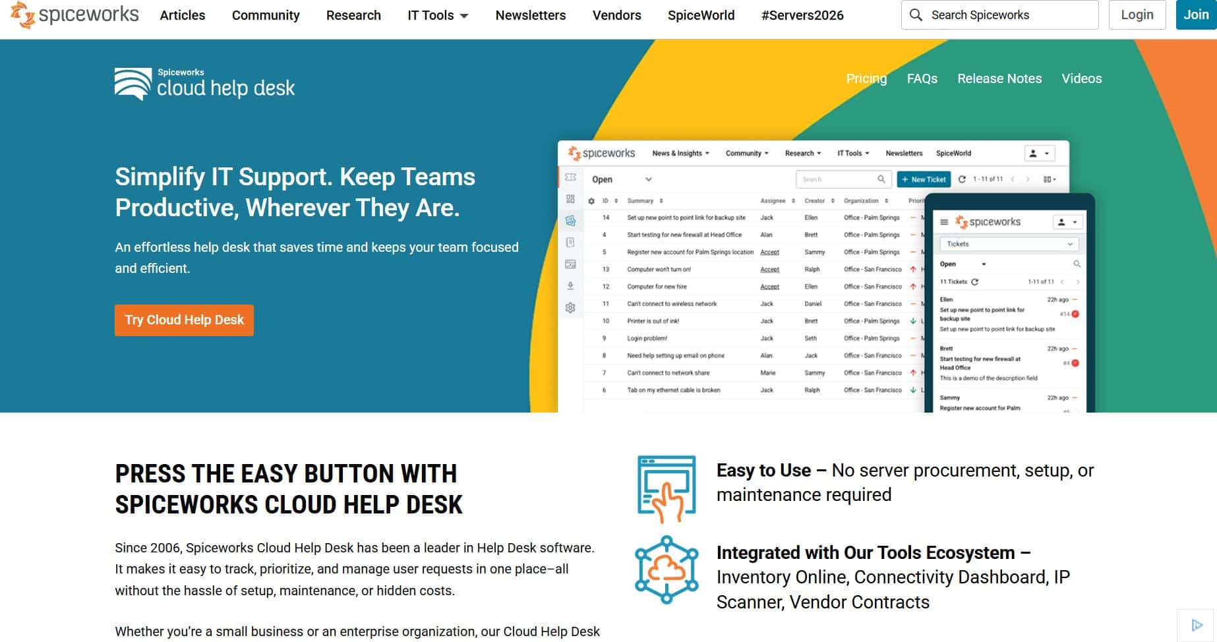This screenshot has height=642, width=1217.
Task: Click the New Ticket button in the product screenshot
Action: (x=924, y=179)
